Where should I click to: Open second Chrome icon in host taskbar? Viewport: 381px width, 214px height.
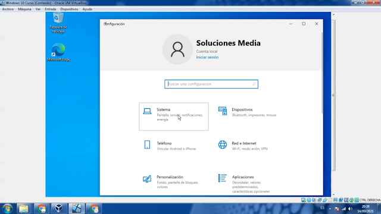(94, 209)
